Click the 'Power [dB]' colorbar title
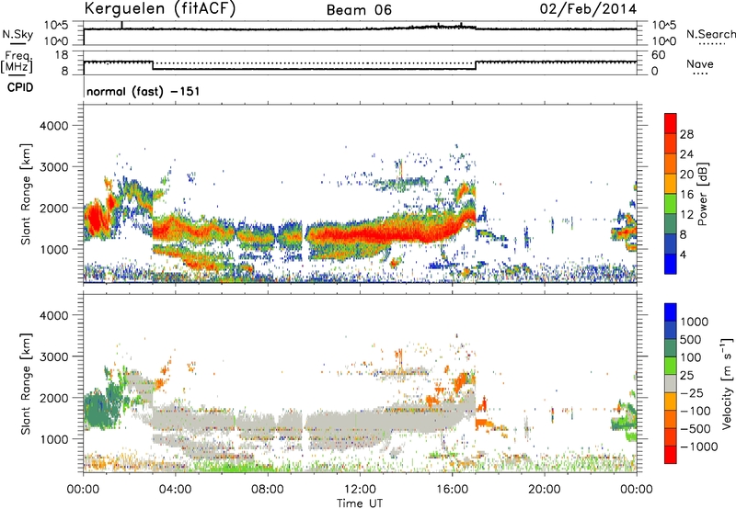 [x=702, y=194]
